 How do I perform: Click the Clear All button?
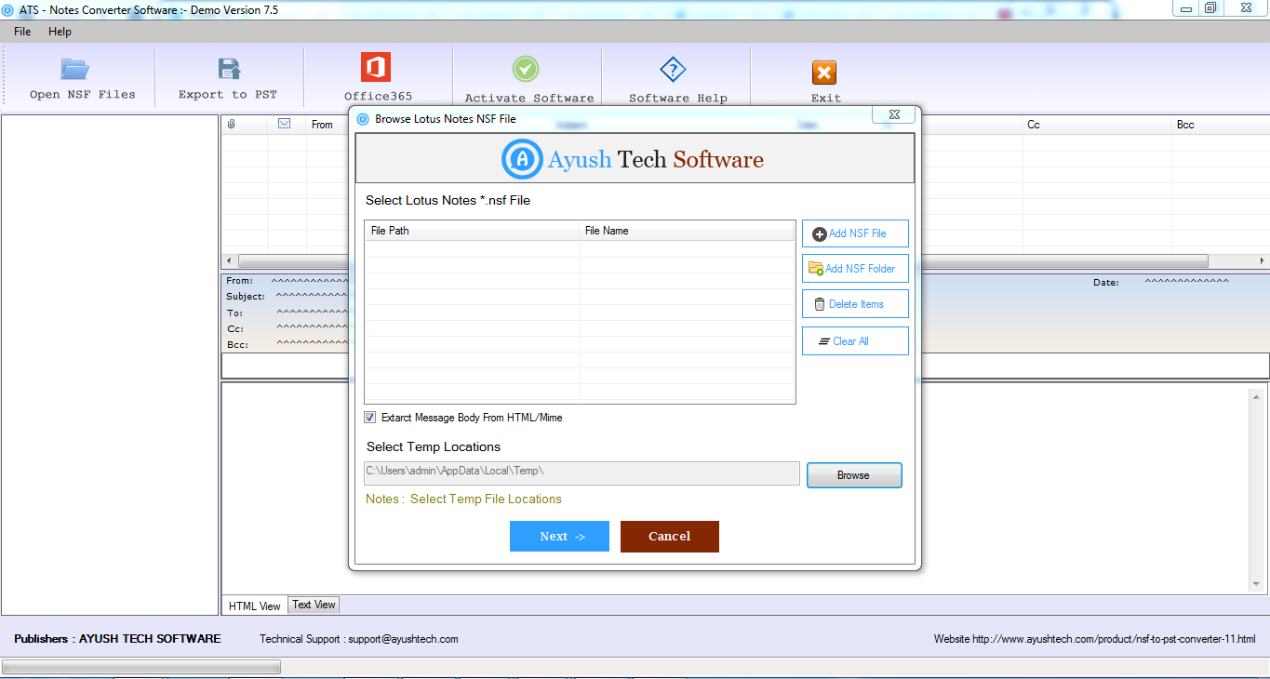point(855,341)
